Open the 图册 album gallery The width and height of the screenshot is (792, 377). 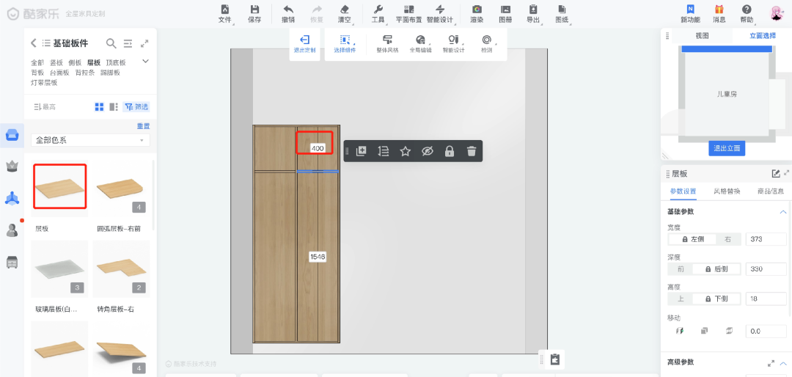[505, 14]
